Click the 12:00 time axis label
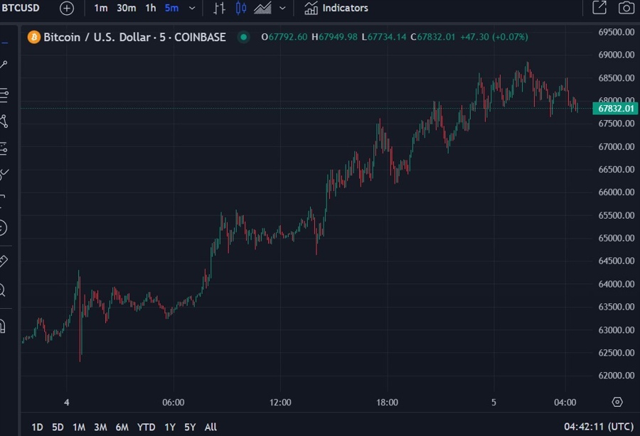 point(280,403)
